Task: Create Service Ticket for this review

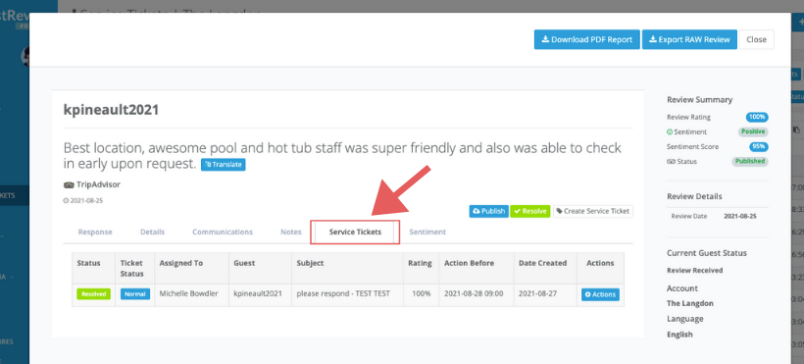Action: pyautogui.click(x=593, y=211)
